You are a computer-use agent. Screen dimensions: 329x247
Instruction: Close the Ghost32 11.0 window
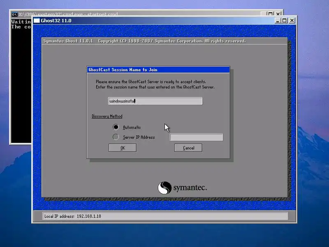pos(292,21)
